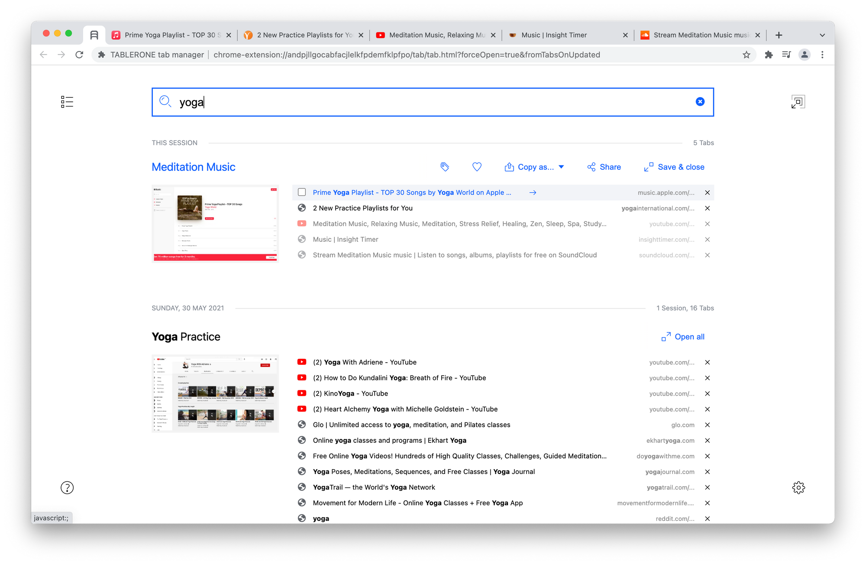
Task: Click the expand/fullscreen icon top right
Action: [798, 102]
